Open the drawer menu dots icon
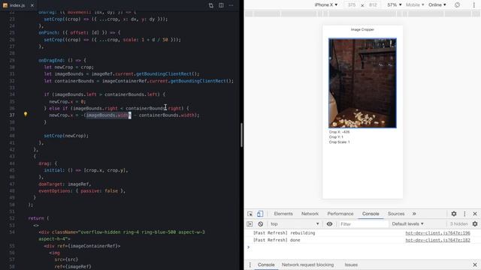The image size is (481, 270). (250, 265)
